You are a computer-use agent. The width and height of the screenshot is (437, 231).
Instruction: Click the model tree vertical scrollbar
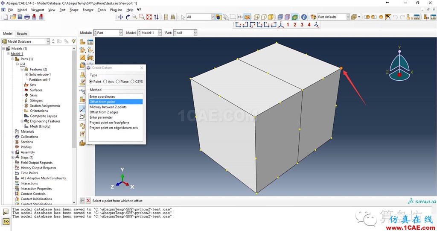(74, 100)
